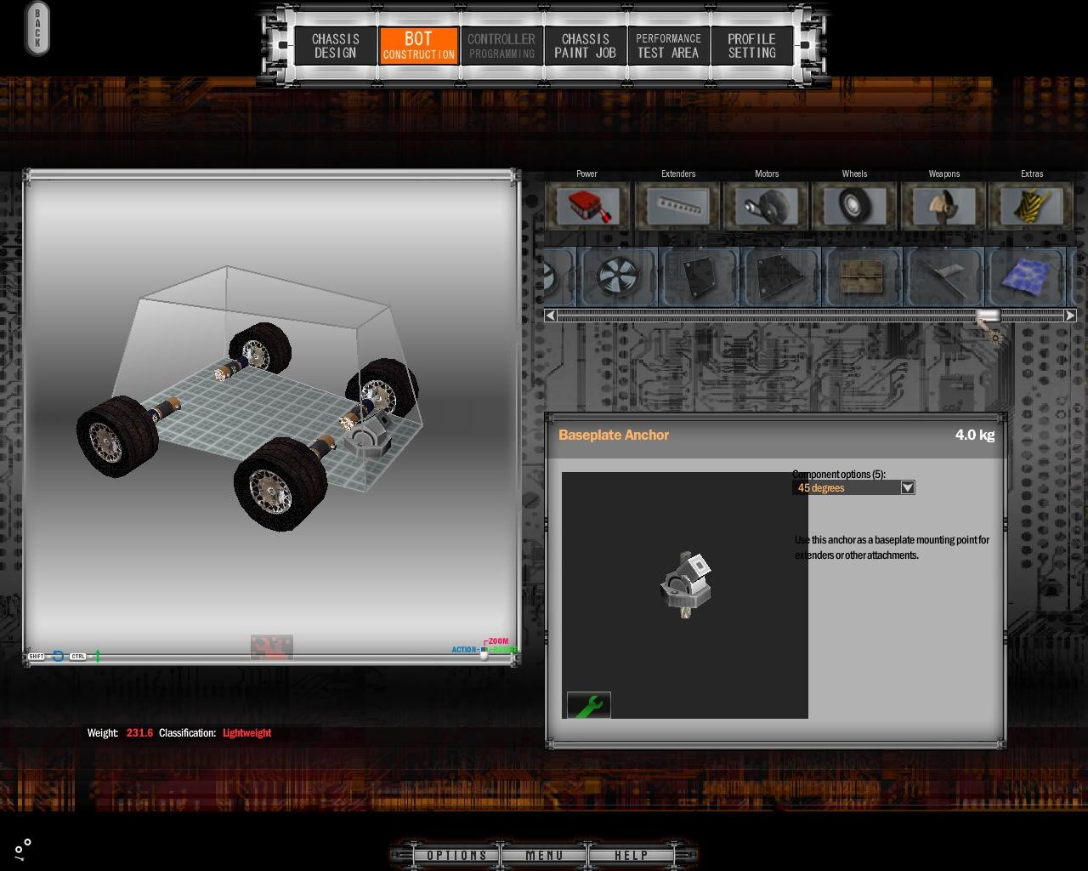Screen dimensions: 1088x871
Task: Click the component list scrollbar thumb
Action: click(988, 316)
